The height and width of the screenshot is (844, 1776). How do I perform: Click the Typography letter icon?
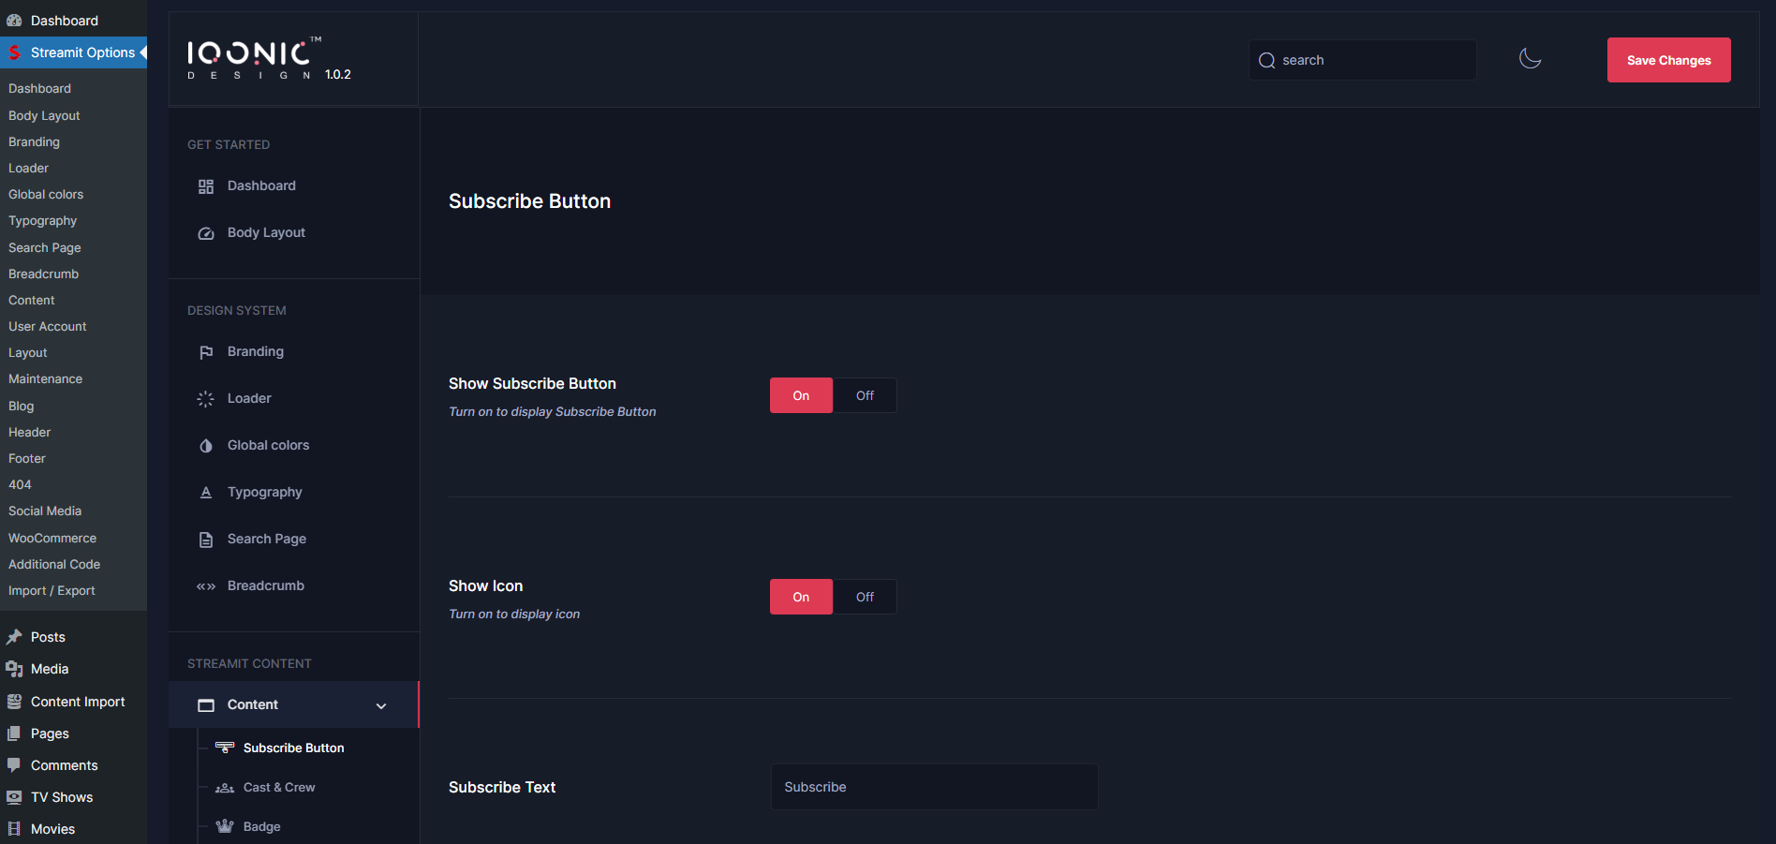coord(206,493)
